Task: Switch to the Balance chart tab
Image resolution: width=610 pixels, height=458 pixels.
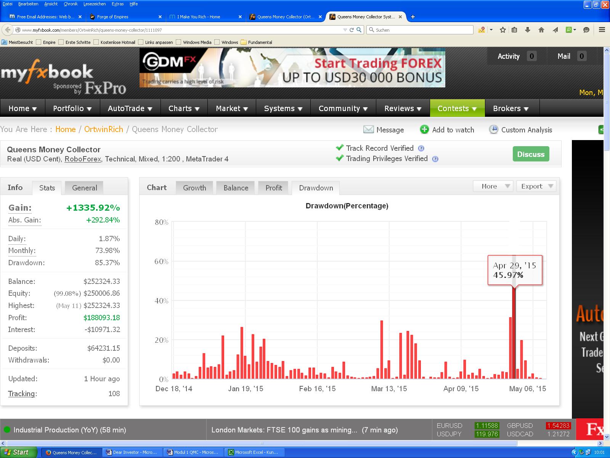Action: click(236, 188)
